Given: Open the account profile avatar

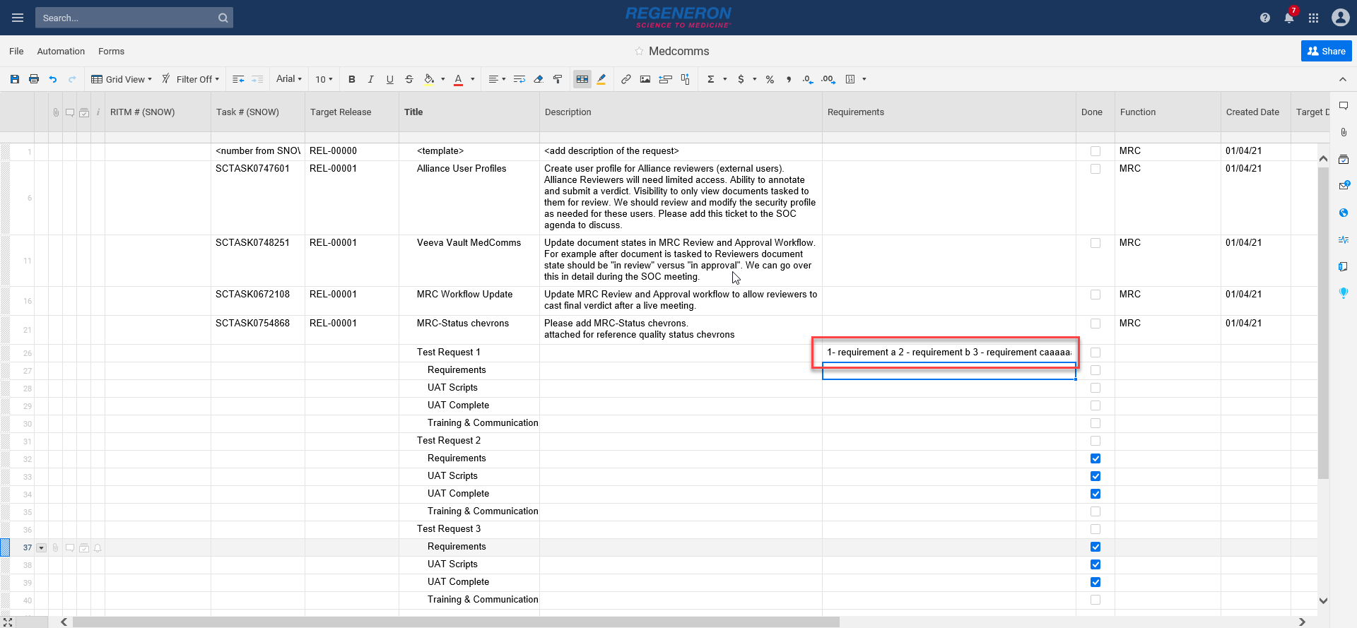Looking at the screenshot, I should 1341,18.
